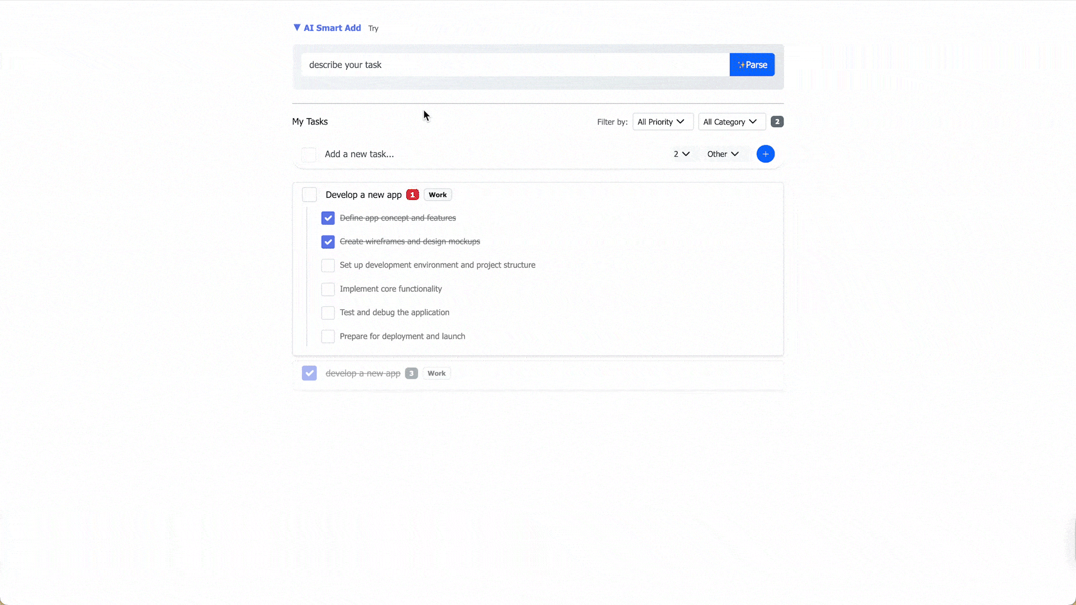Viewport: 1076px width, 605px height.
Task: Uncheck the completed develop a new app task
Action: (309, 373)
